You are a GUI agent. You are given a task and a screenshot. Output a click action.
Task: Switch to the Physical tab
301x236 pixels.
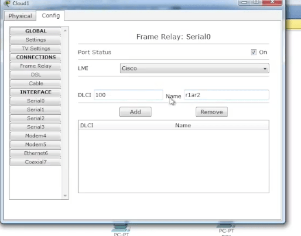(x=21, y=16)
